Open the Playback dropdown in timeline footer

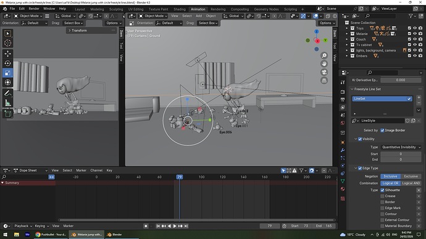click(x=23, y=226)
